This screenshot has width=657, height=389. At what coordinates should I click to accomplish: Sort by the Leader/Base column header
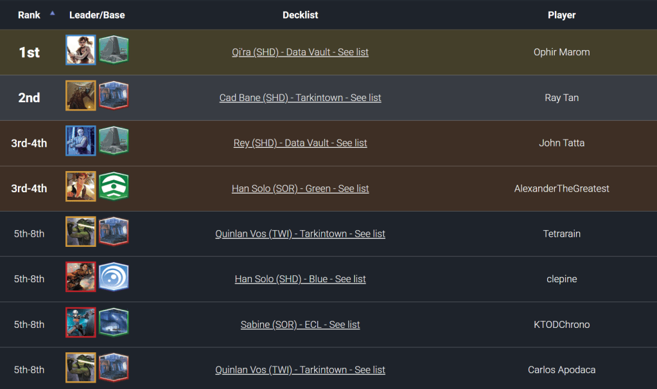(x=97, y=15)
